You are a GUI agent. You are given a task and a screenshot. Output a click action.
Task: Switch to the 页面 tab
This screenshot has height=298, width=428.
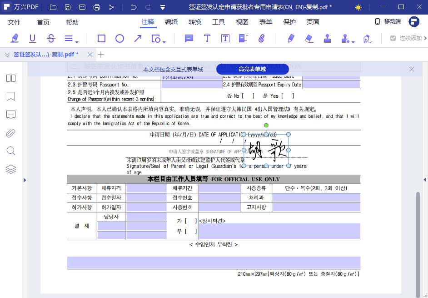pyautogui.click(x=313, y=22)
